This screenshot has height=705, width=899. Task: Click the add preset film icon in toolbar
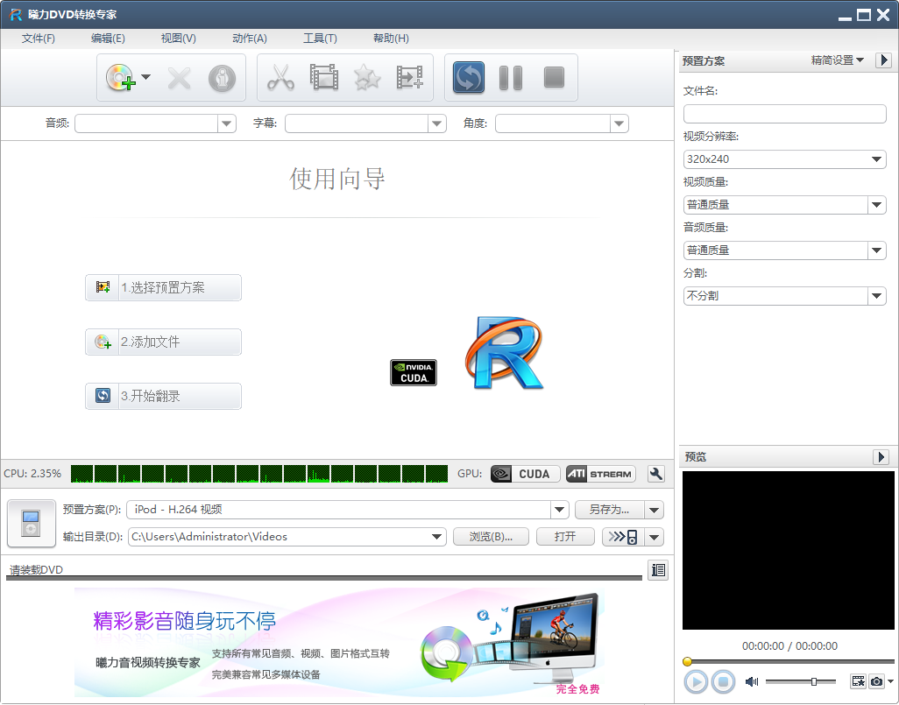[x=410, y=77]
